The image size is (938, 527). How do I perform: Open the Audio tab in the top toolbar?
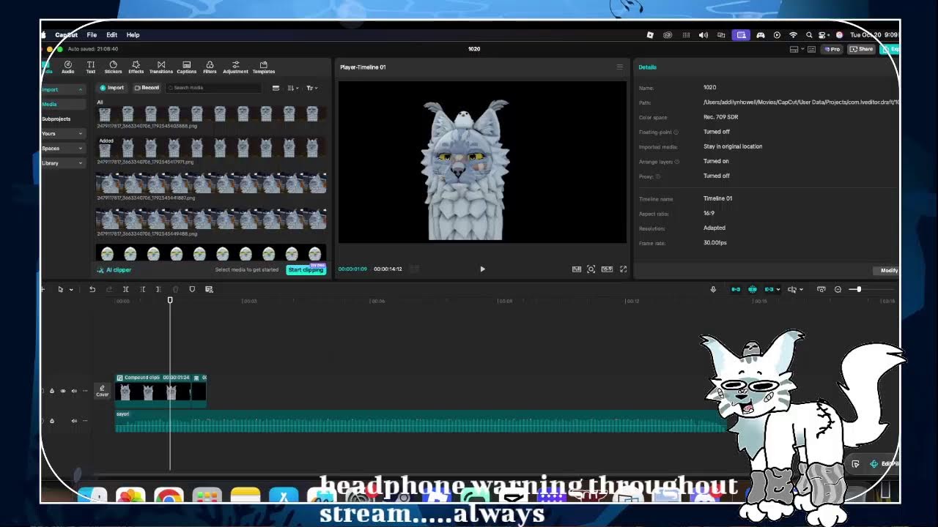[x=67, y=67]
